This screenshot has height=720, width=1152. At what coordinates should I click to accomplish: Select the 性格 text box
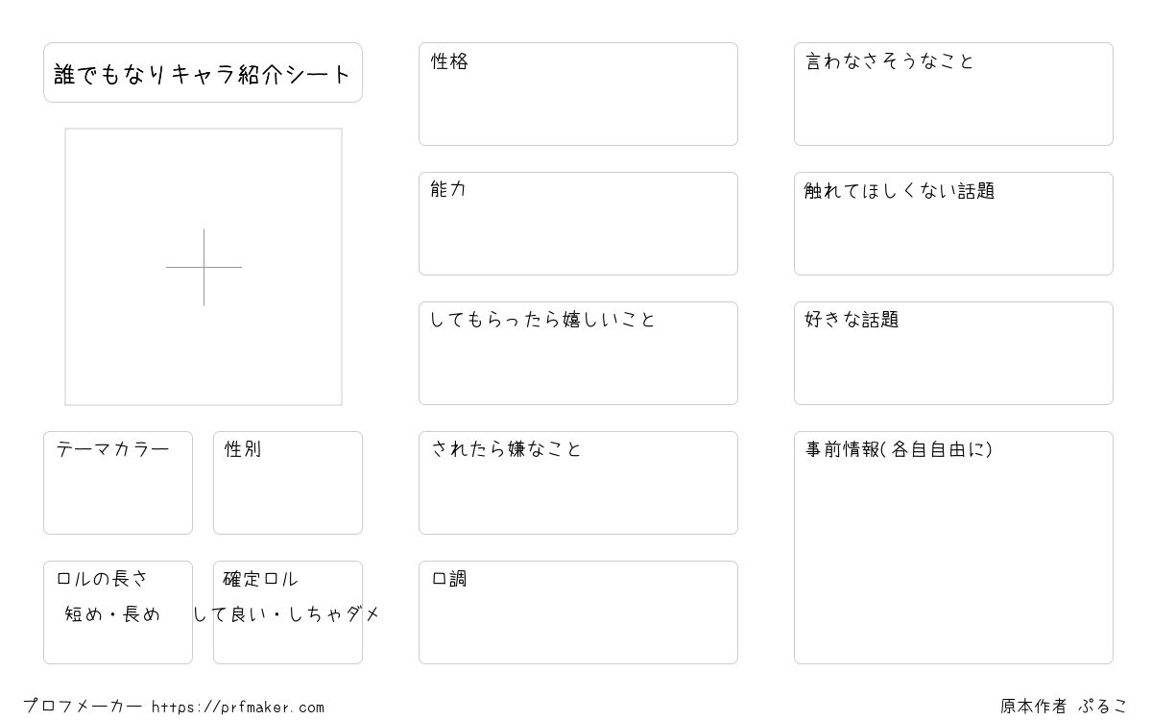[578, 94]
